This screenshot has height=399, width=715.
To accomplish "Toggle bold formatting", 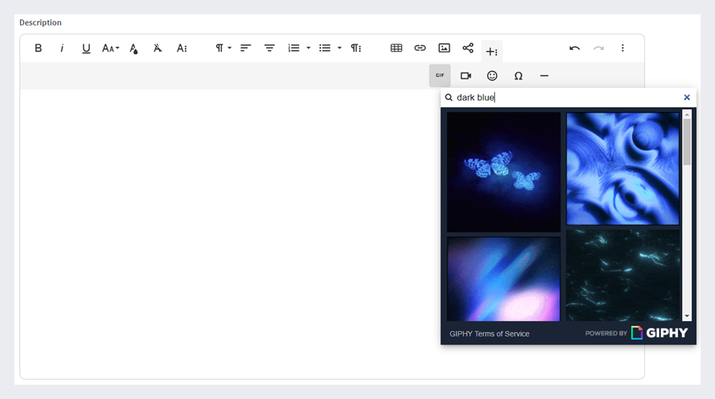I will [39, 49].
